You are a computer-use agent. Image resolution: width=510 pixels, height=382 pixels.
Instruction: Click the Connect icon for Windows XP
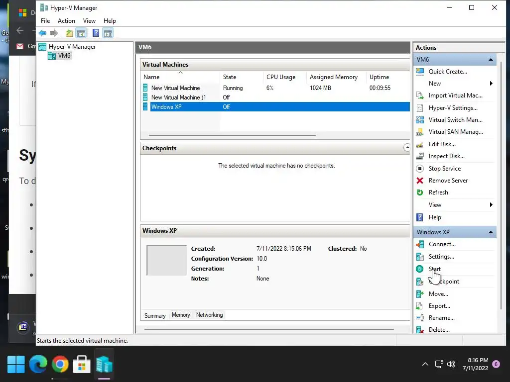pos(420,244)
